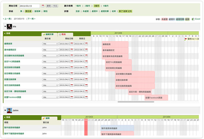Group tasks by 類別
Screen dimensions: 204x139
[46, 11]
